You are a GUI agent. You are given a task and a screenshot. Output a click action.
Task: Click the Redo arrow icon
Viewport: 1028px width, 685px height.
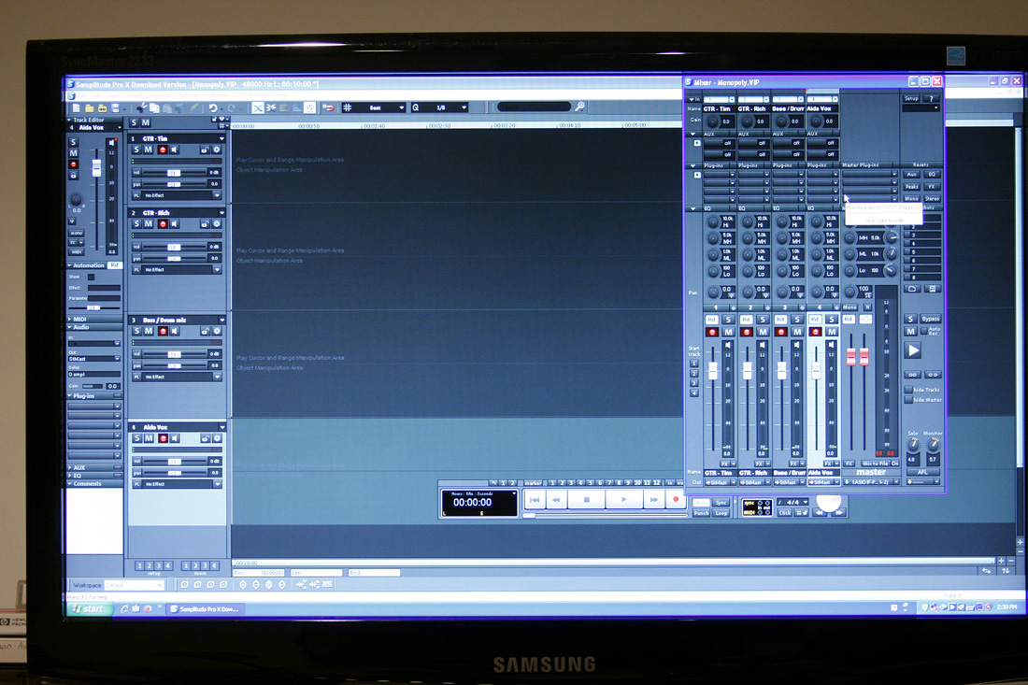coord(231,107)
